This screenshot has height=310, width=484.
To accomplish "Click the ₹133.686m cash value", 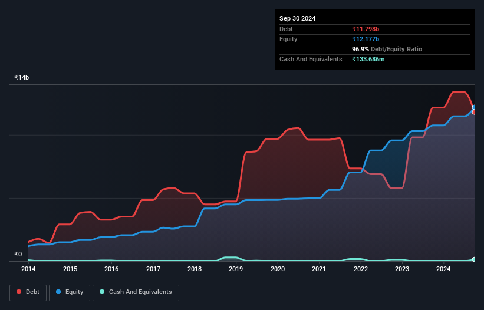I will click(x=368, y=59).
